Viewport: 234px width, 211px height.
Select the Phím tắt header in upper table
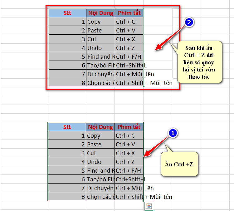click(129, 13)
